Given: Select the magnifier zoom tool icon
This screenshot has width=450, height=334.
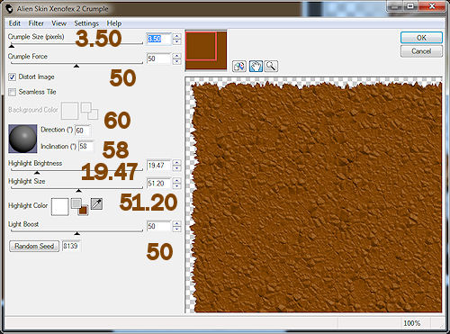Looking at the screenshot, I should tap(271, 66).
